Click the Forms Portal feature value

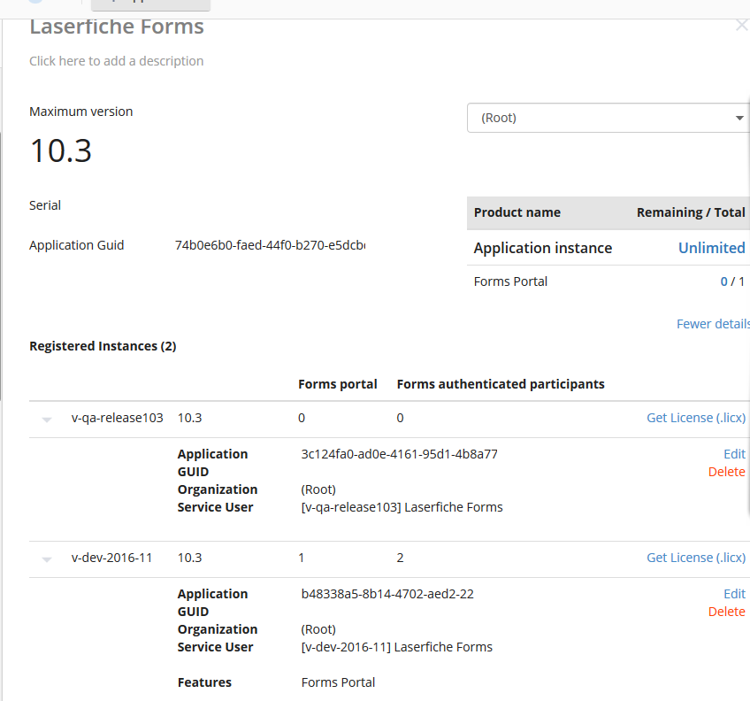tap(338, 682)
